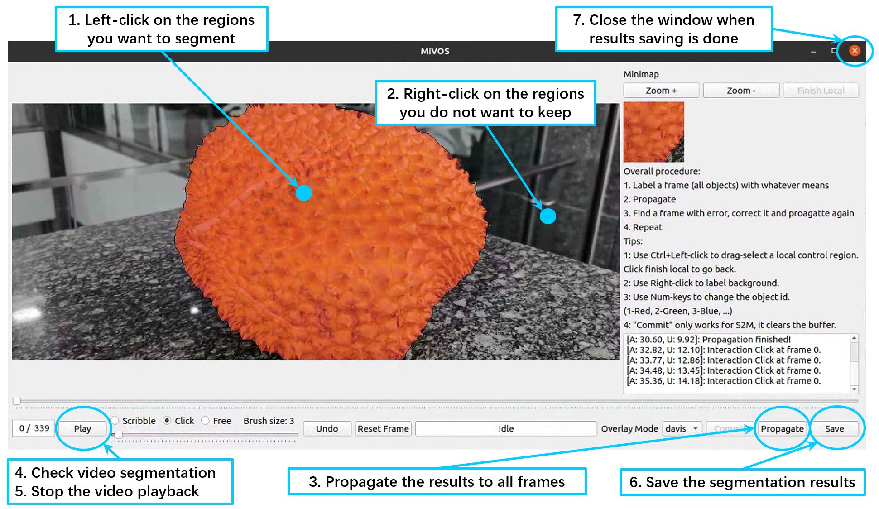Click the video frame timeline handle
879x509 pixels.
[17, 401]
